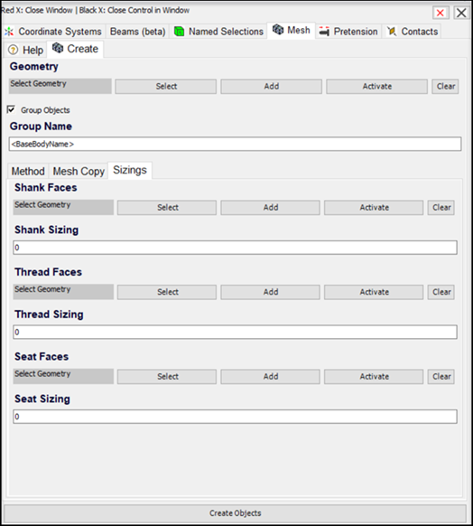Clear the Seat Faces selection

441,377
